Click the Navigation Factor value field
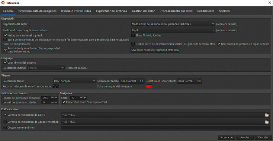This screenshot has width=273, height=141. coord(75,98)
